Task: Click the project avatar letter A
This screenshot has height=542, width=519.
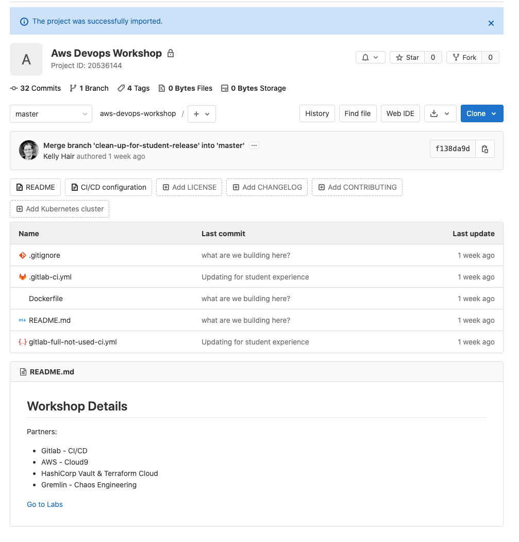Action: 26,59
